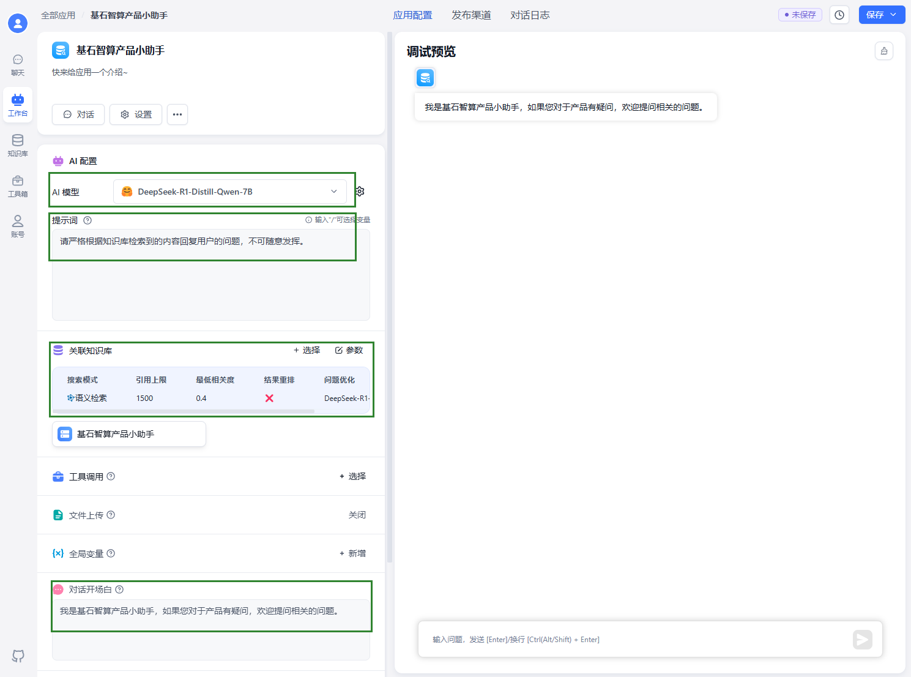Send the message with arrow icon

[x=863, y=640]
